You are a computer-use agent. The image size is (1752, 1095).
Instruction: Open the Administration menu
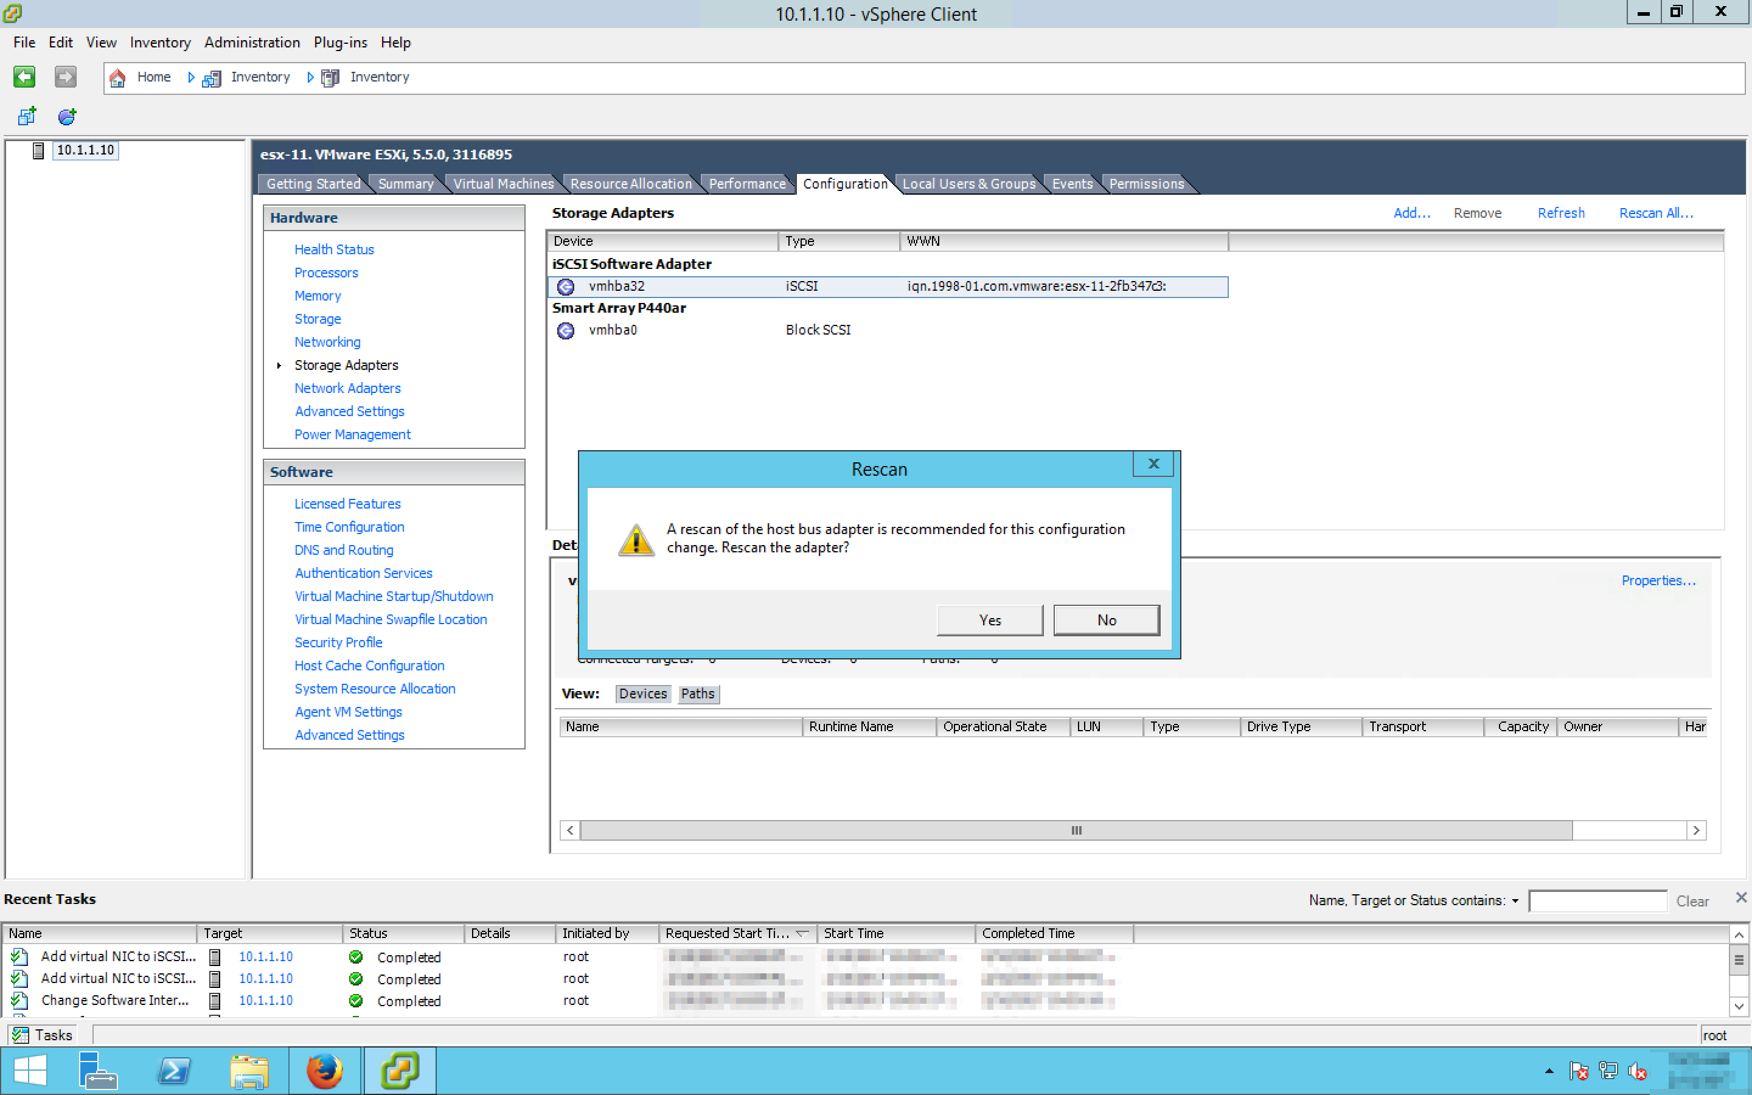(x=252, y=42)
